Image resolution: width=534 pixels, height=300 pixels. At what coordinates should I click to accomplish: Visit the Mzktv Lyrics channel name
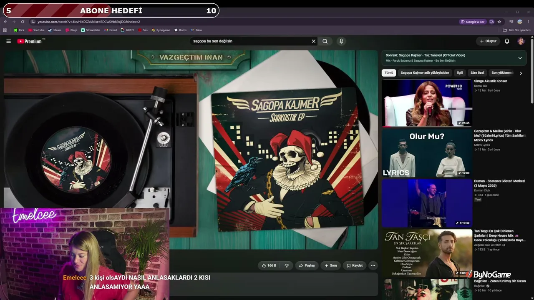482,145
